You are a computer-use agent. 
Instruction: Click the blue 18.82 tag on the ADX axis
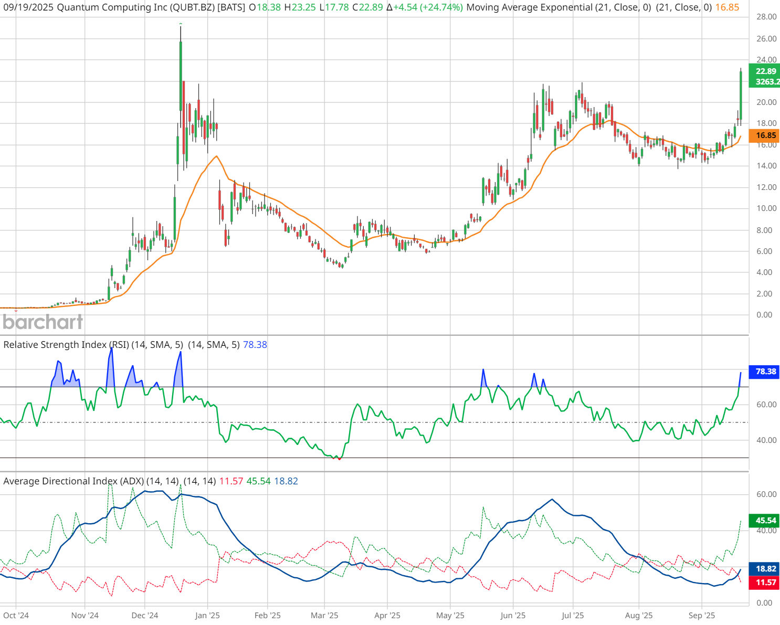(764, 569)
